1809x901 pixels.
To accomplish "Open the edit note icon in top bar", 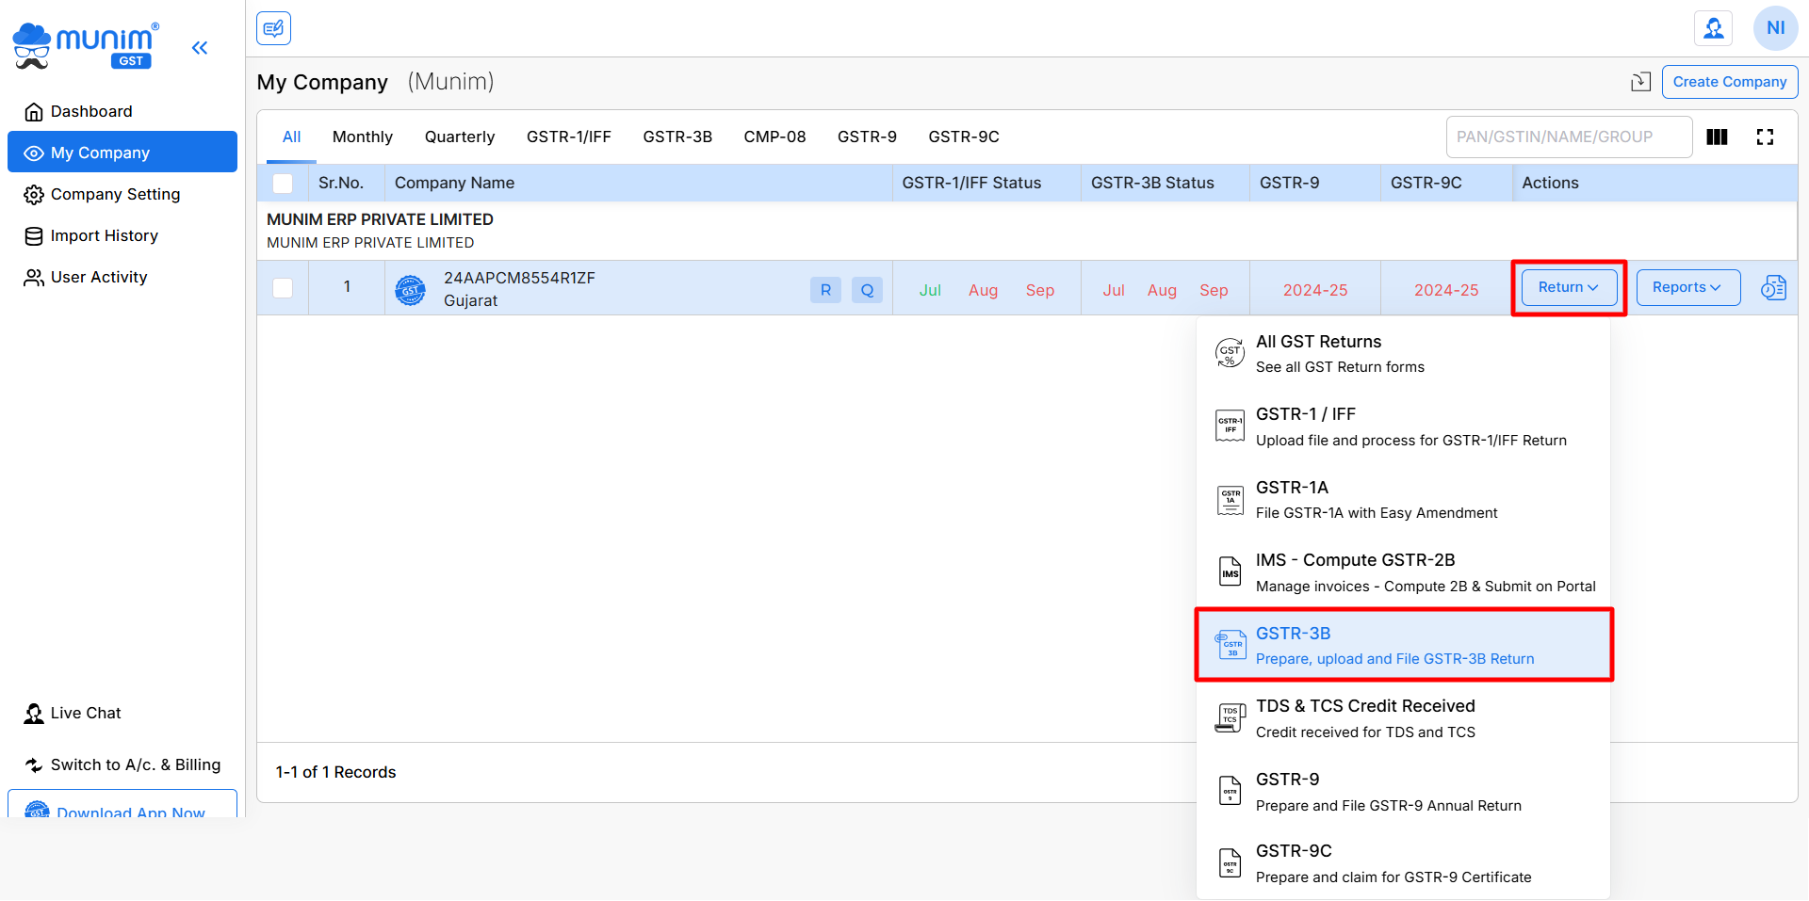I will pyautogui.click(x=273, y=28).
